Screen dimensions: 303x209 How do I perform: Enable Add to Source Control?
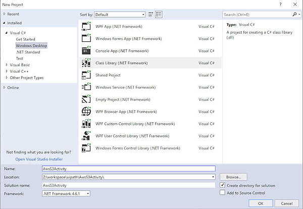223,193
